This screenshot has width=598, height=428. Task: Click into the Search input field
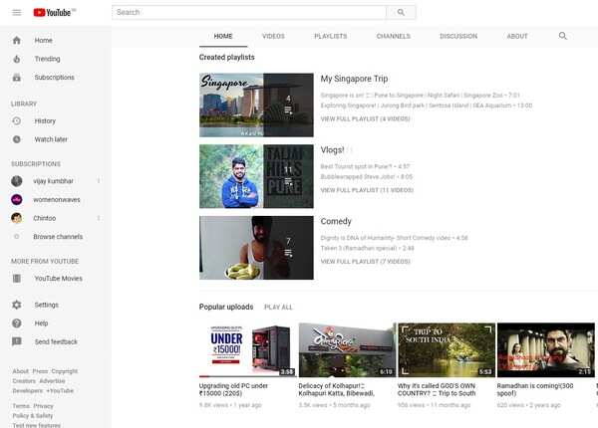249,12
